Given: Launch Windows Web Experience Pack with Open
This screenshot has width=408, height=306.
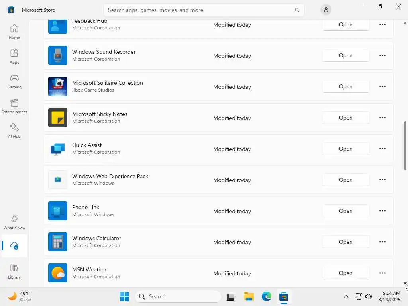Looking at the screenshot, I should pos(345,180).
